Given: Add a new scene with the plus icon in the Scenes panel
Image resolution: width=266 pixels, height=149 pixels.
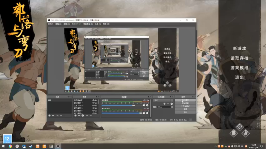Looking at the screenshot, I should (x=49, y=116).
